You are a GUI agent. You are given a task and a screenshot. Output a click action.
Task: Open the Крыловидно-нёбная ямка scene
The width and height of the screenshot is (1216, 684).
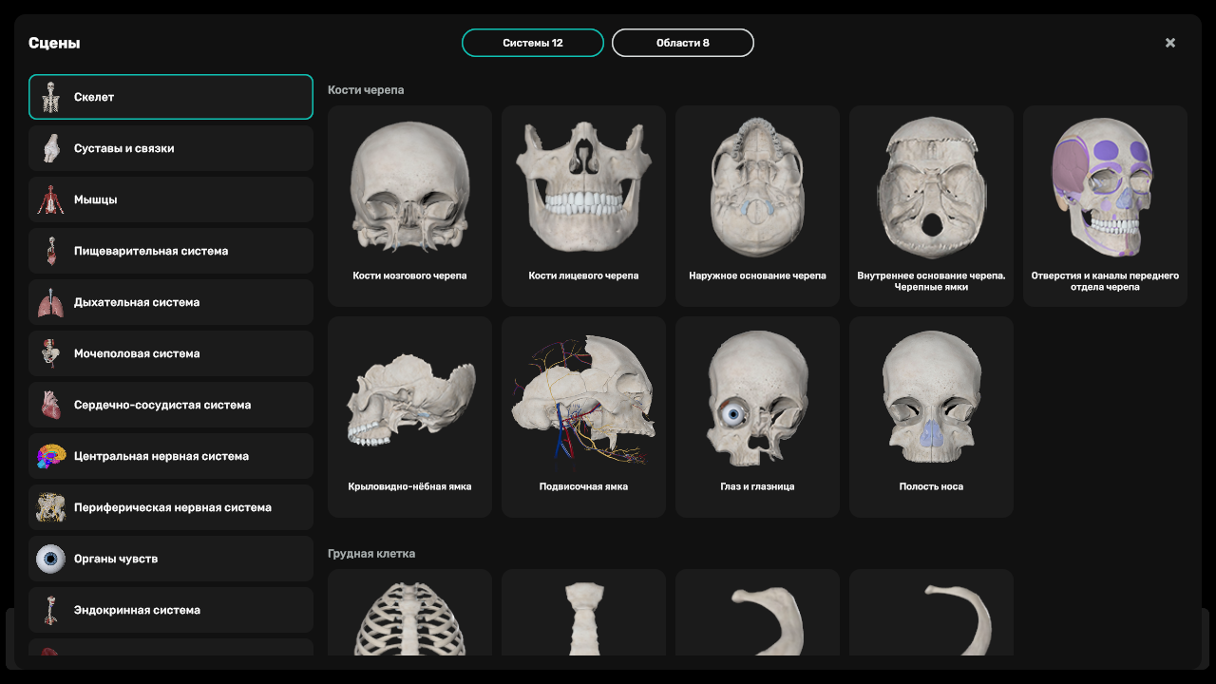point(409,417)
